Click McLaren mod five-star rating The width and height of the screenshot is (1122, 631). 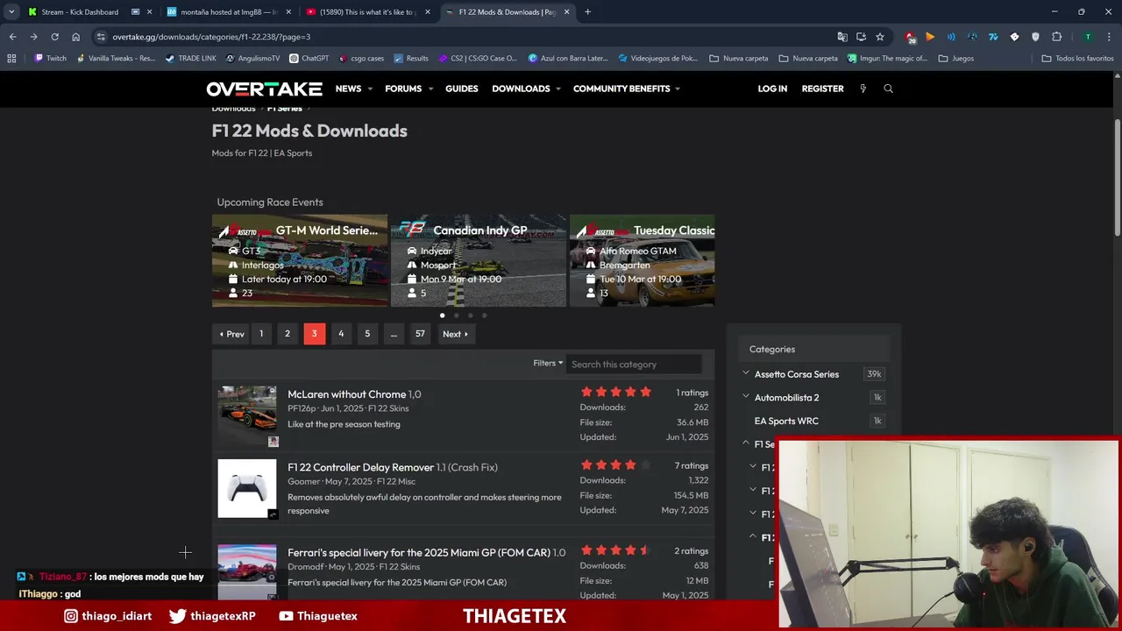click(615, 392)
